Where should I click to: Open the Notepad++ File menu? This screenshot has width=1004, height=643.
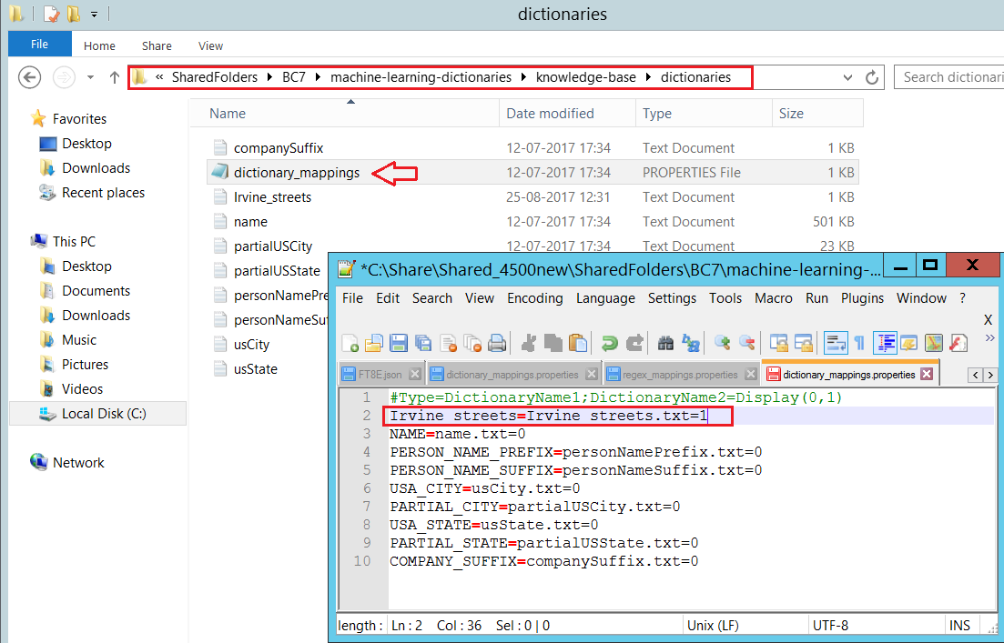(x=352, y=298)
